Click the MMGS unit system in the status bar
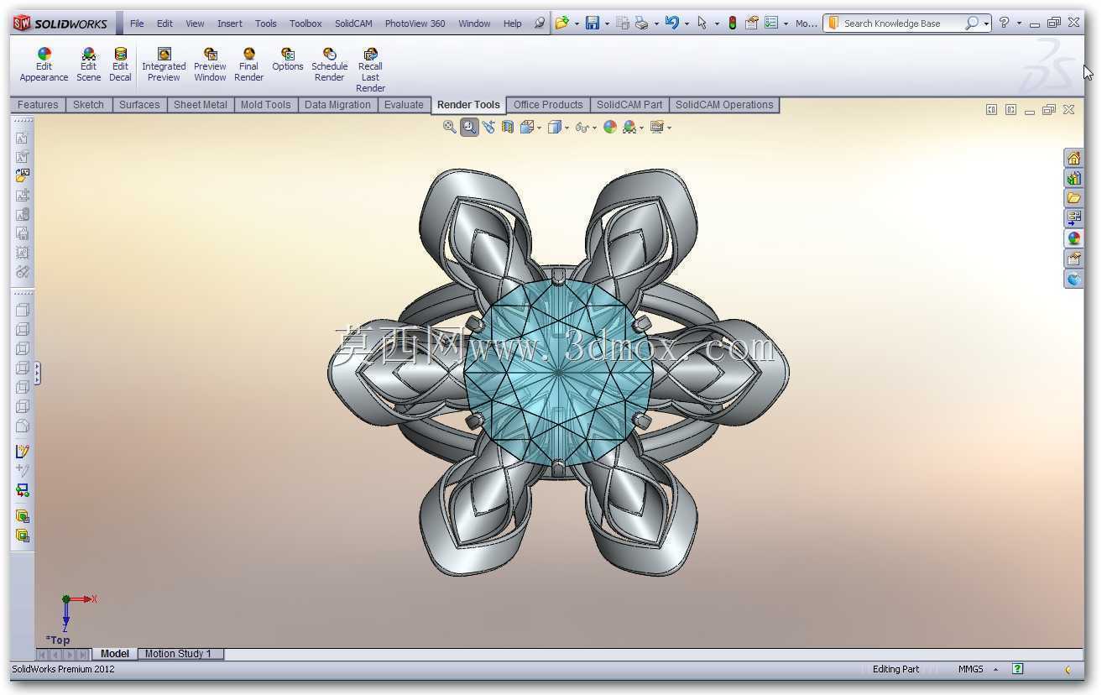1107x695 pixels. coord(971,669)
